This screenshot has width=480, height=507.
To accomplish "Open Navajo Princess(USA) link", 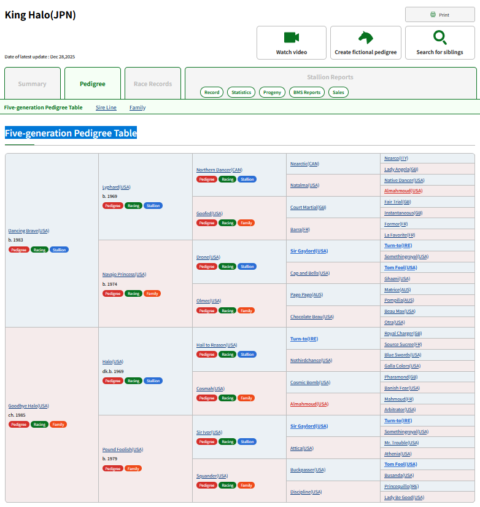I will [125, 274].
